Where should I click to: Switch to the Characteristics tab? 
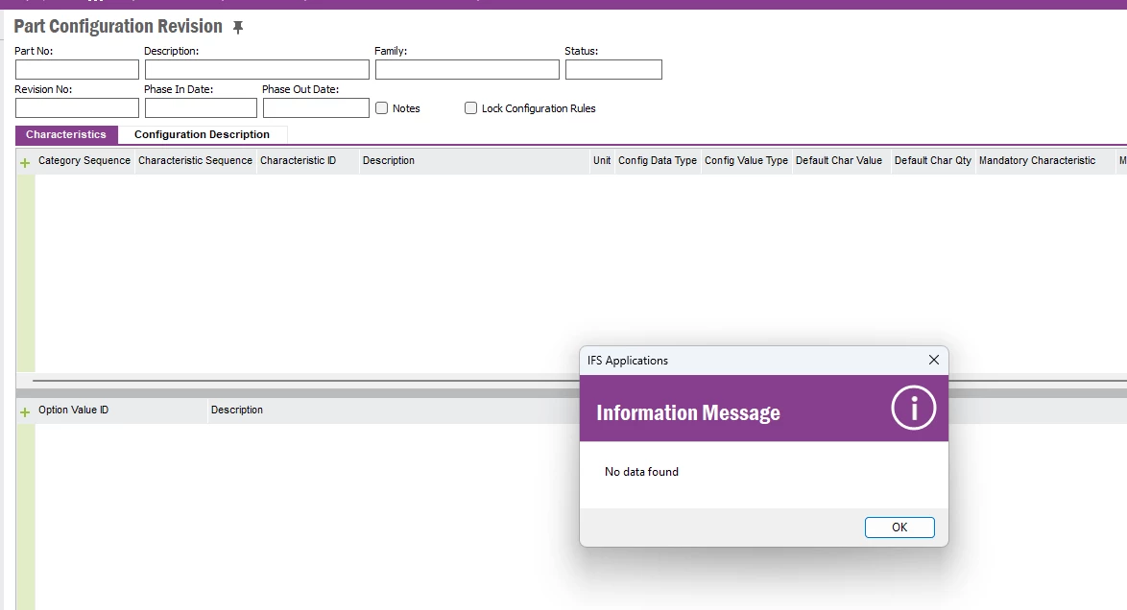tap(66, 134)
